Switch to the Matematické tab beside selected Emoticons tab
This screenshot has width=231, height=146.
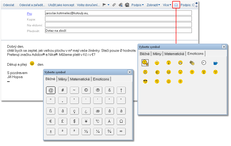click(x=174, y=54)
